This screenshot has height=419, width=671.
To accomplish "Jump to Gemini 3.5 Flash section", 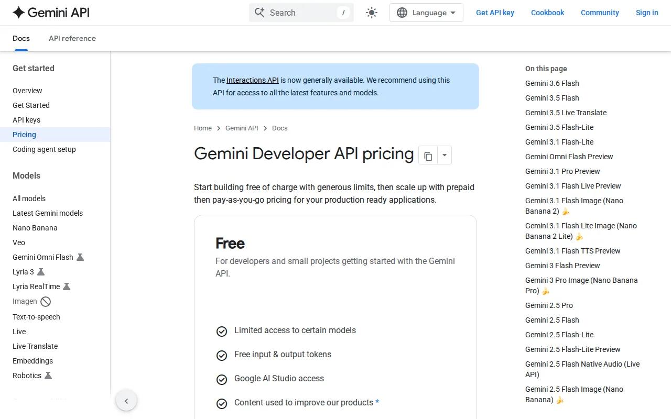I will (552, 98).
